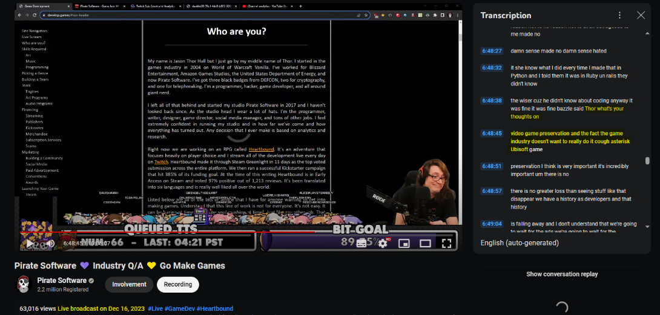Jump to timestamp 6:48:32
The height and width of the screenshot is (315, 660).
point(492,68)
